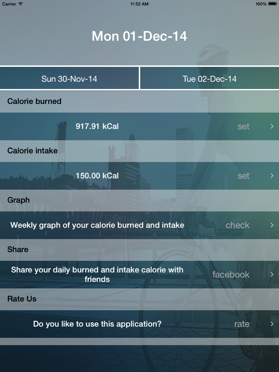
Task: Share daily calories via facebook
Action: 232,274
